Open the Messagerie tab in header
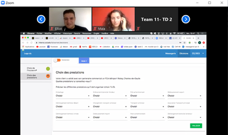 click(x=170, y=53)
